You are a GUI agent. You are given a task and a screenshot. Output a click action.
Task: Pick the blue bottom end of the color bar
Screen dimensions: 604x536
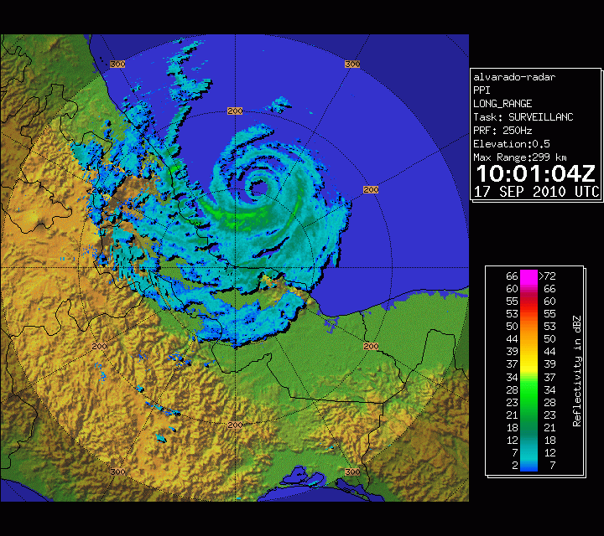[528, 466]
